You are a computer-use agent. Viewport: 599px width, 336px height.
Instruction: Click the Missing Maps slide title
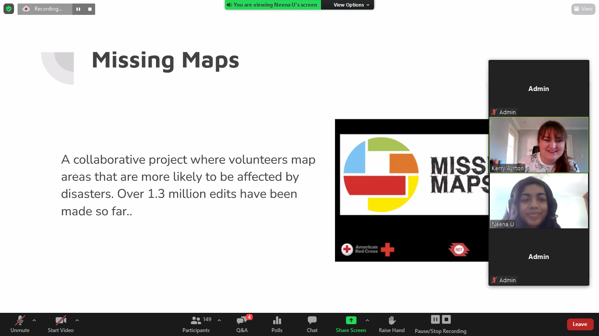(x=165, y=60)
